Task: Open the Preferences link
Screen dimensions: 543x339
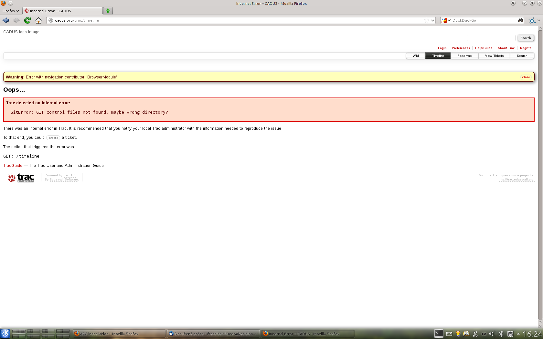Action: pyautogui.click(x=461, y=48)
